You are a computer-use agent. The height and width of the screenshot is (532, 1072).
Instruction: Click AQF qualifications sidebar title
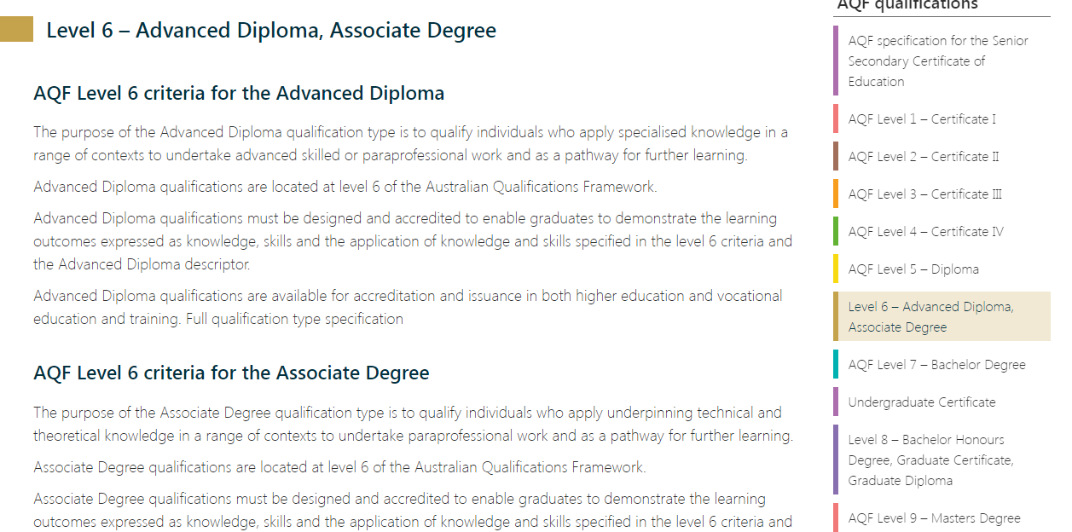(907, 5)
